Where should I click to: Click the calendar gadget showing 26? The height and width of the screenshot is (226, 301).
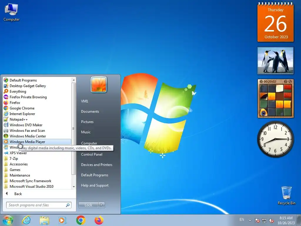point(275,22)
